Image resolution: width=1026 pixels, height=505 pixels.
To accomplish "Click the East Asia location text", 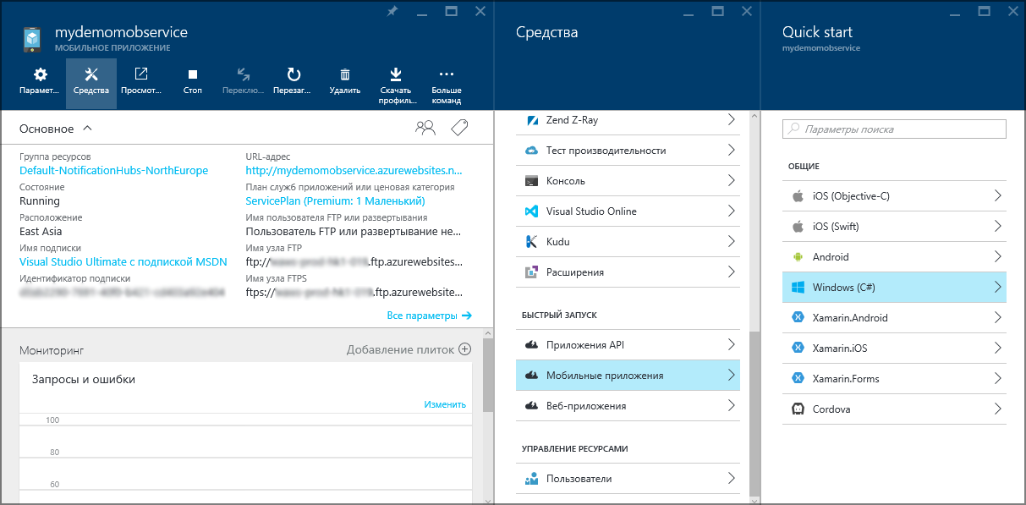I will [41, 231].
